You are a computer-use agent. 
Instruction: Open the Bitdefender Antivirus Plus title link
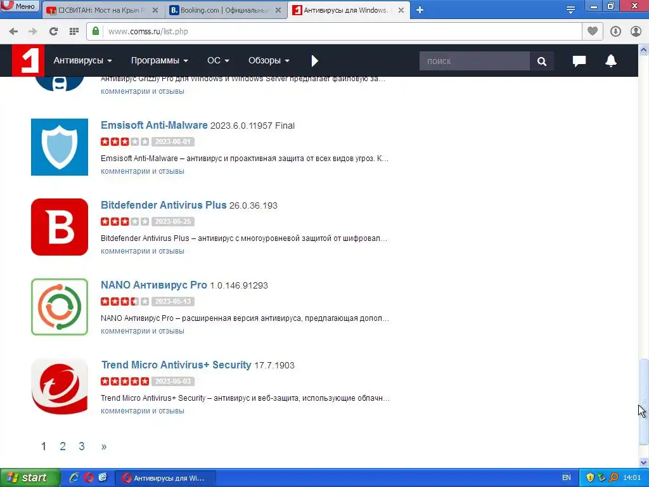(164, 205)
